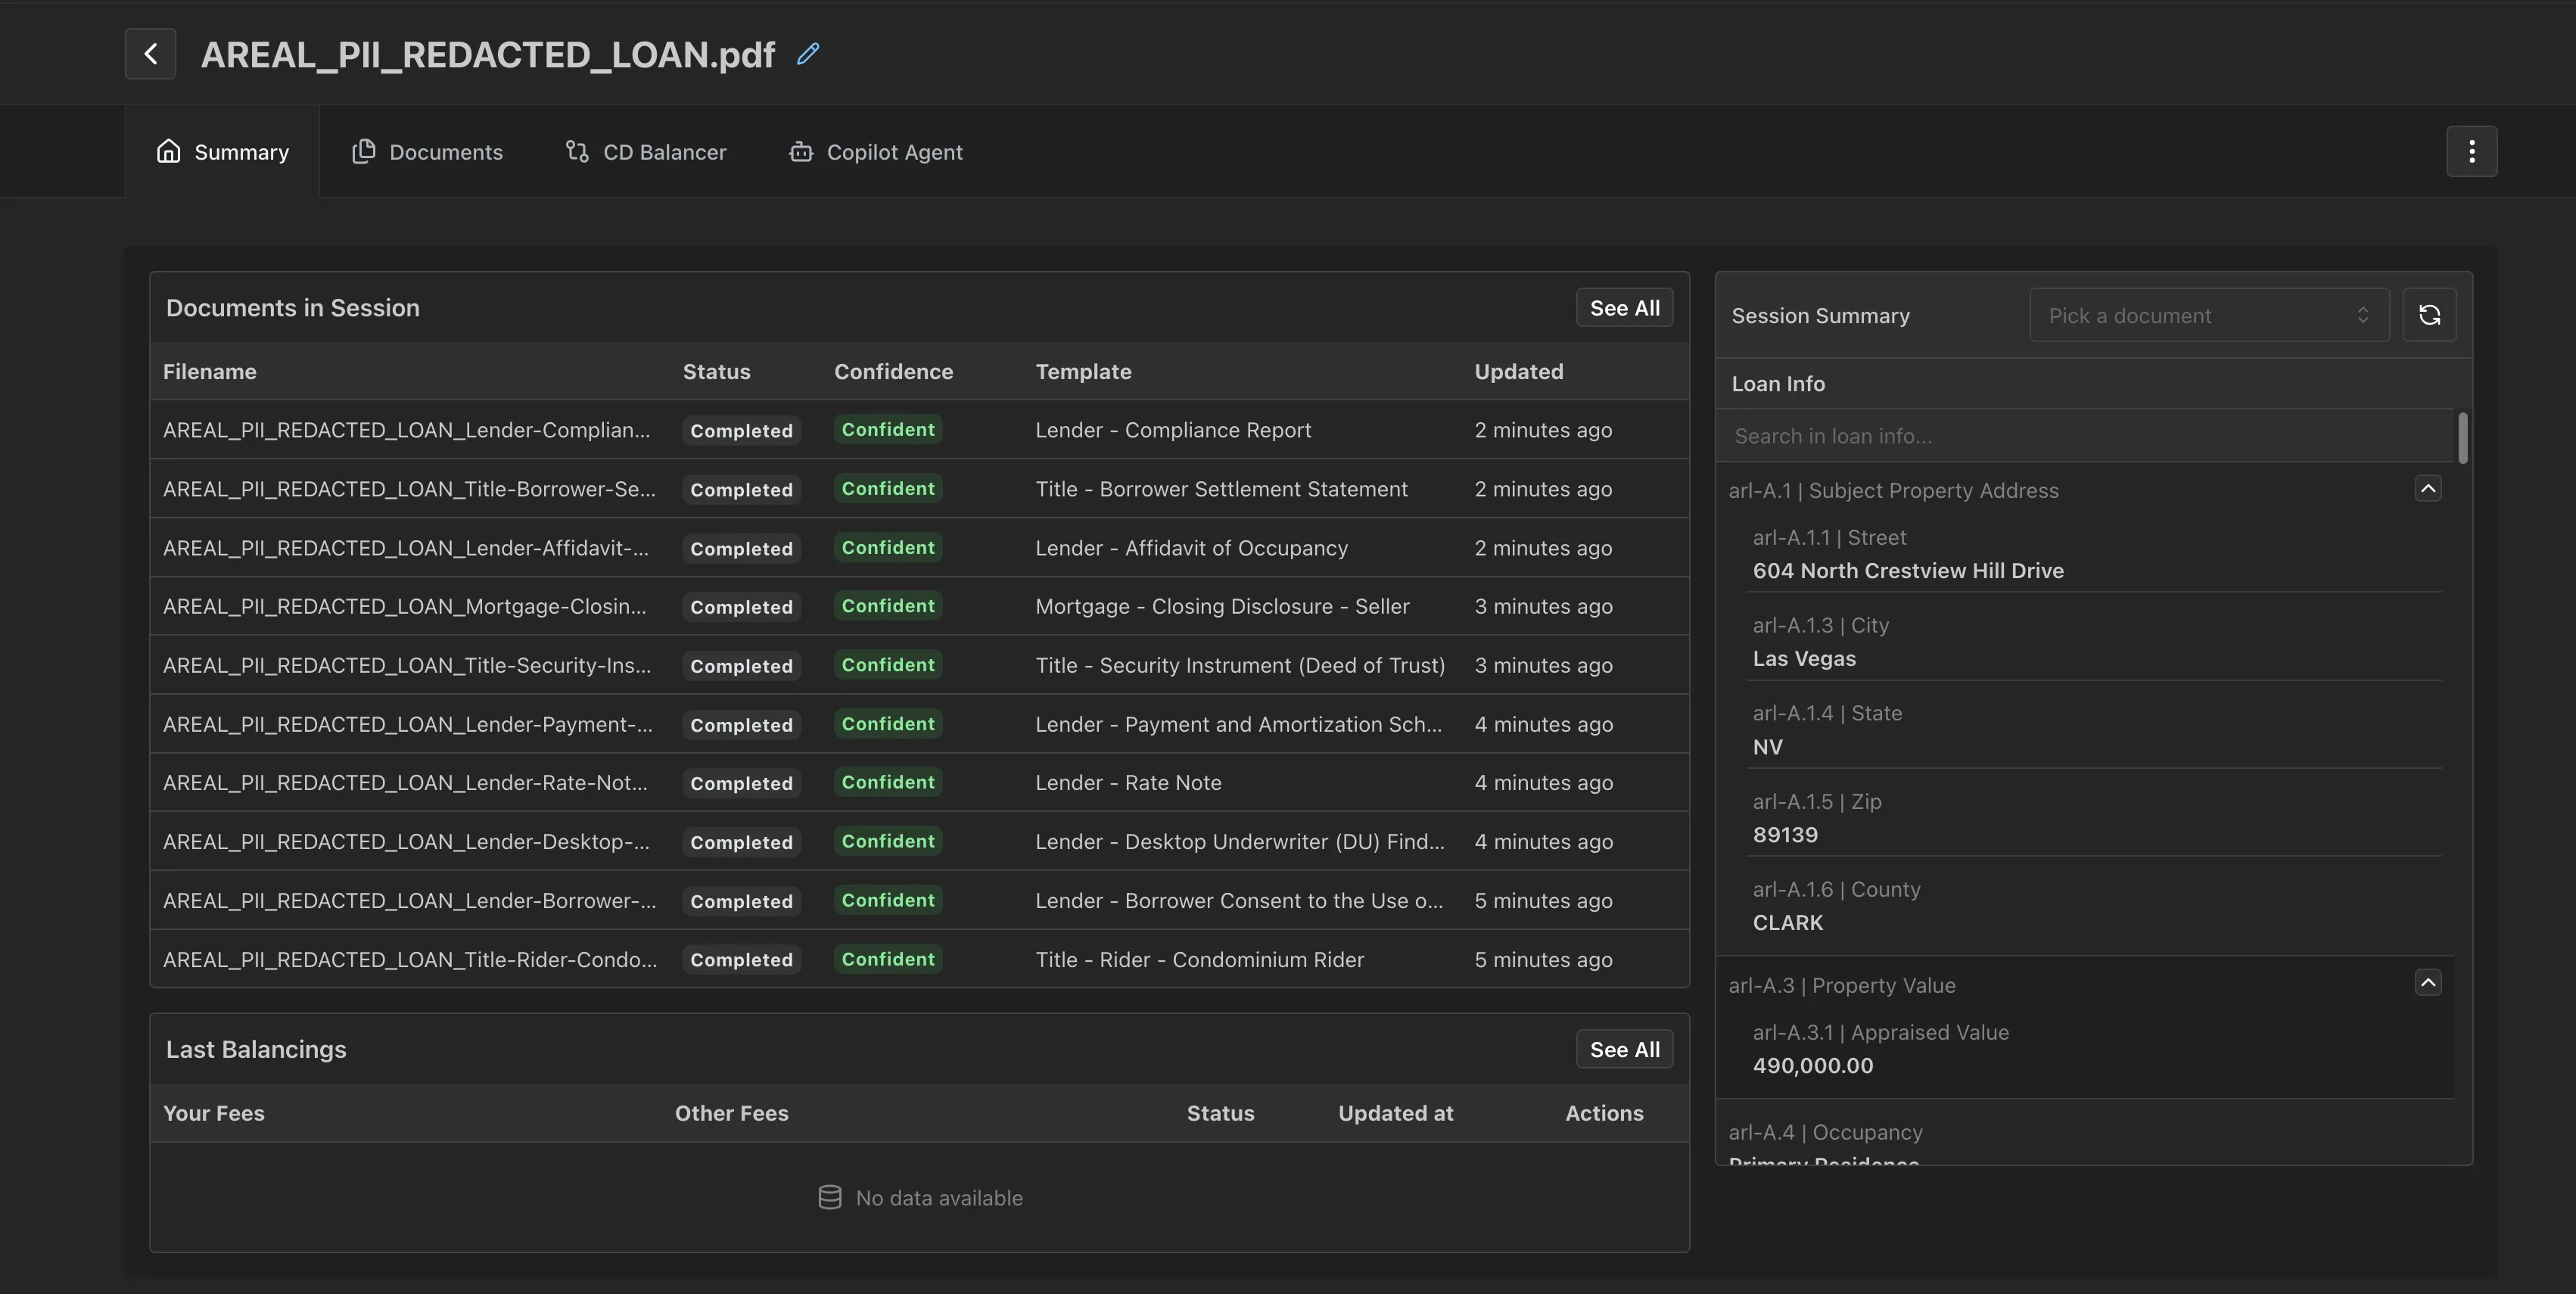This screenshot has height=1294, width=2576.
Task: Open the Lender-Rate-Not... filename
Action: pos(405,783)
